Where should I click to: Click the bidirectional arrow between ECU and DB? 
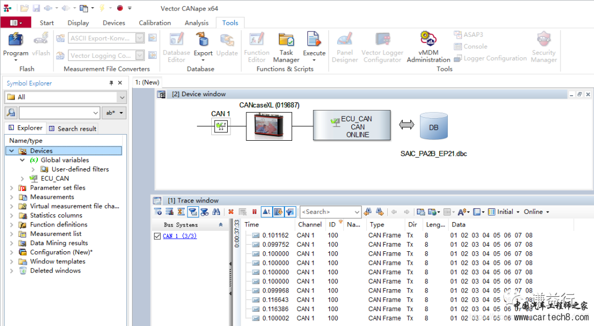(406, 125)
